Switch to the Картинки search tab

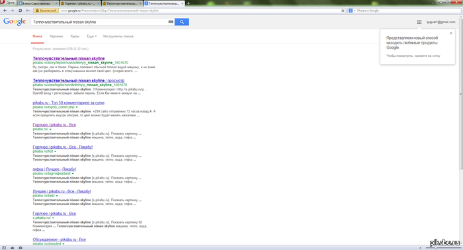pyautogui.click(x=56, y=36)
